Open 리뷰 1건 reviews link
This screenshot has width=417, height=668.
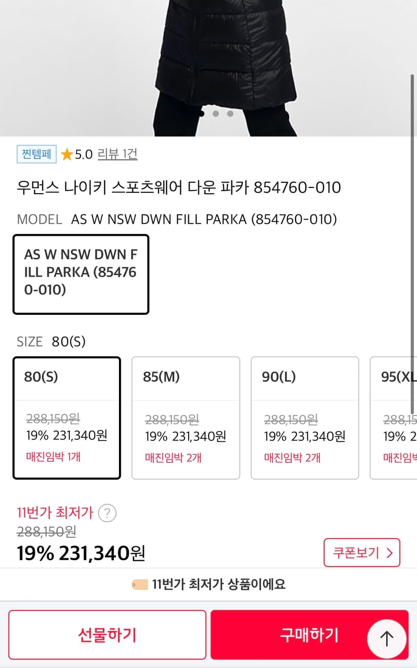point(117,154)
